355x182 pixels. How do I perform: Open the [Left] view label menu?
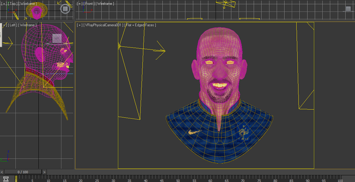point(12,25)
